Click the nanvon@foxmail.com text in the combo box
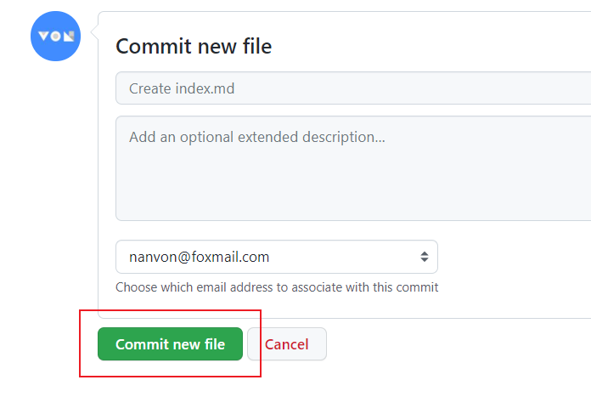 [x=199, y=257]
